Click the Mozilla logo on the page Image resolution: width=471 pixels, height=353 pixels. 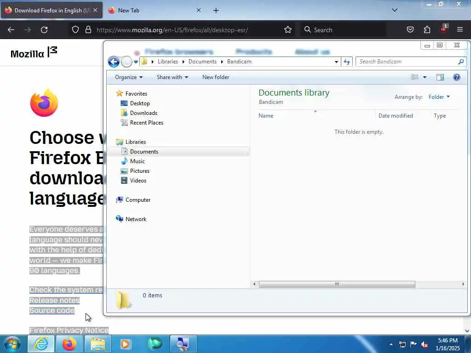34,52
